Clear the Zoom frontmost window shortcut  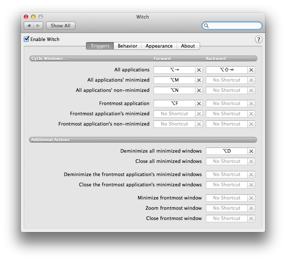(251, 208)
